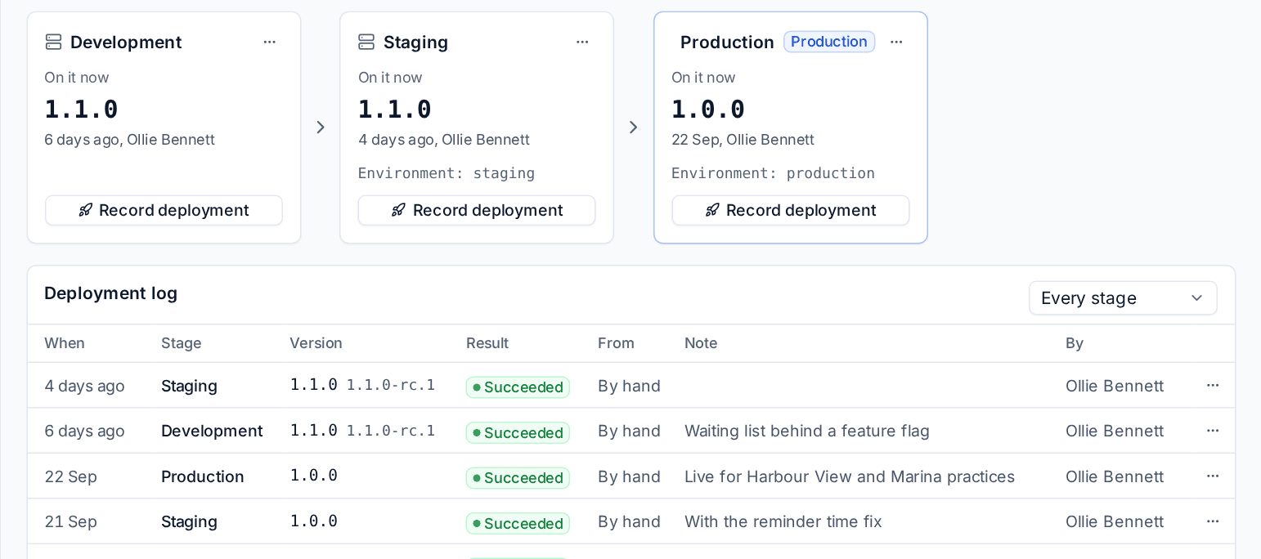1261x559 pixels.
Task: Click 'Live for Harbour View and Marina practices' note
Action: point(850,476)
